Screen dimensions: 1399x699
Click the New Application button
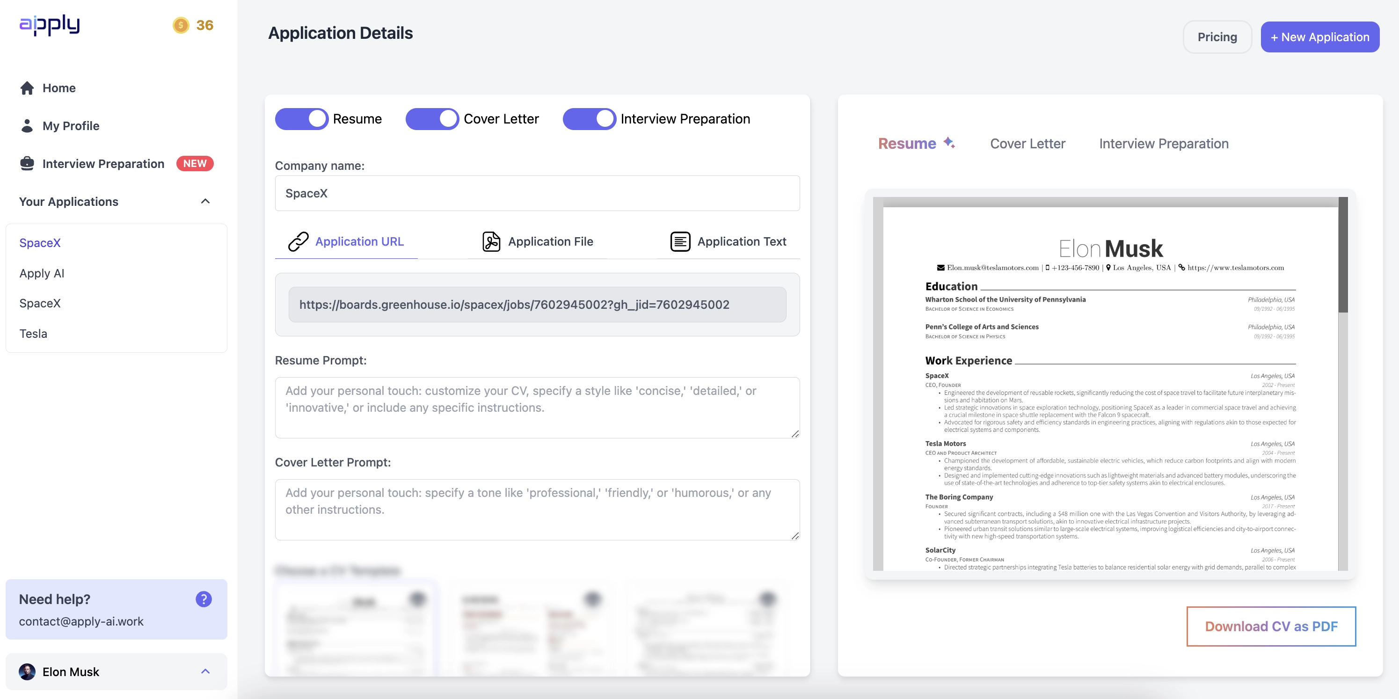click(x=1320, y=37)
